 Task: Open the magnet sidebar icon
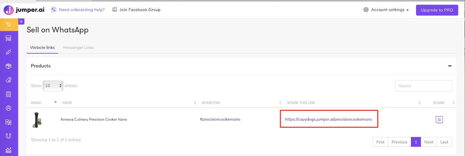click(x=8, y=136)
